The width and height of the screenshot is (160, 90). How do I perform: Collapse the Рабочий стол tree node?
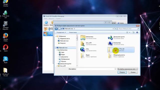click(56, 48)
